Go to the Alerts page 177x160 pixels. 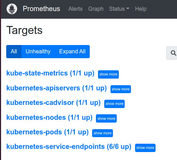76,9
